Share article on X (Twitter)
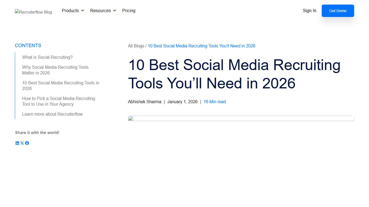 pyautogui.click(x=22, y=143)
